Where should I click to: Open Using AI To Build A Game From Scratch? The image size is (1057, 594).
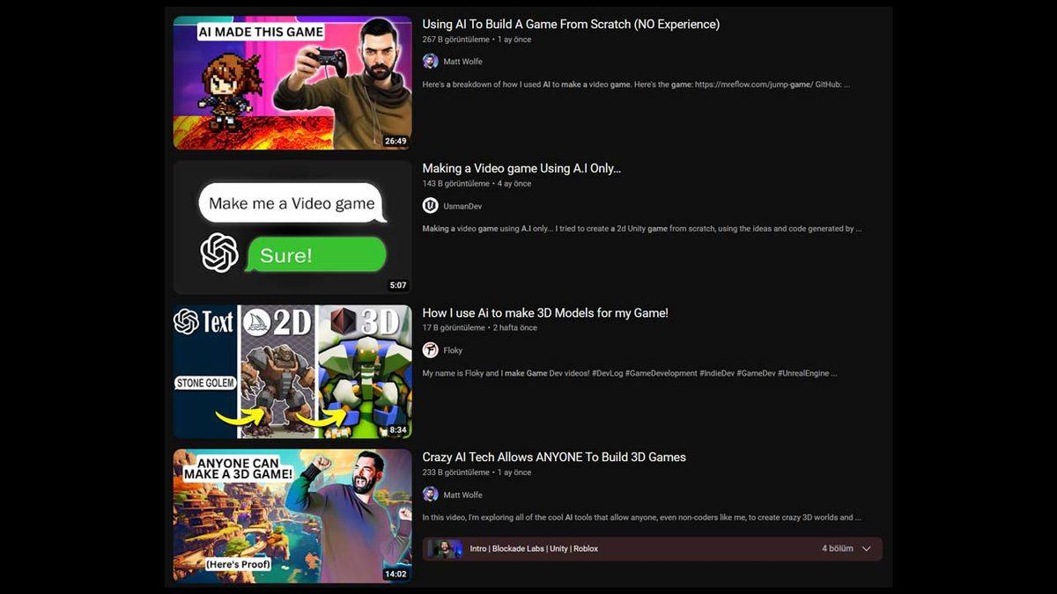[571, 24]
